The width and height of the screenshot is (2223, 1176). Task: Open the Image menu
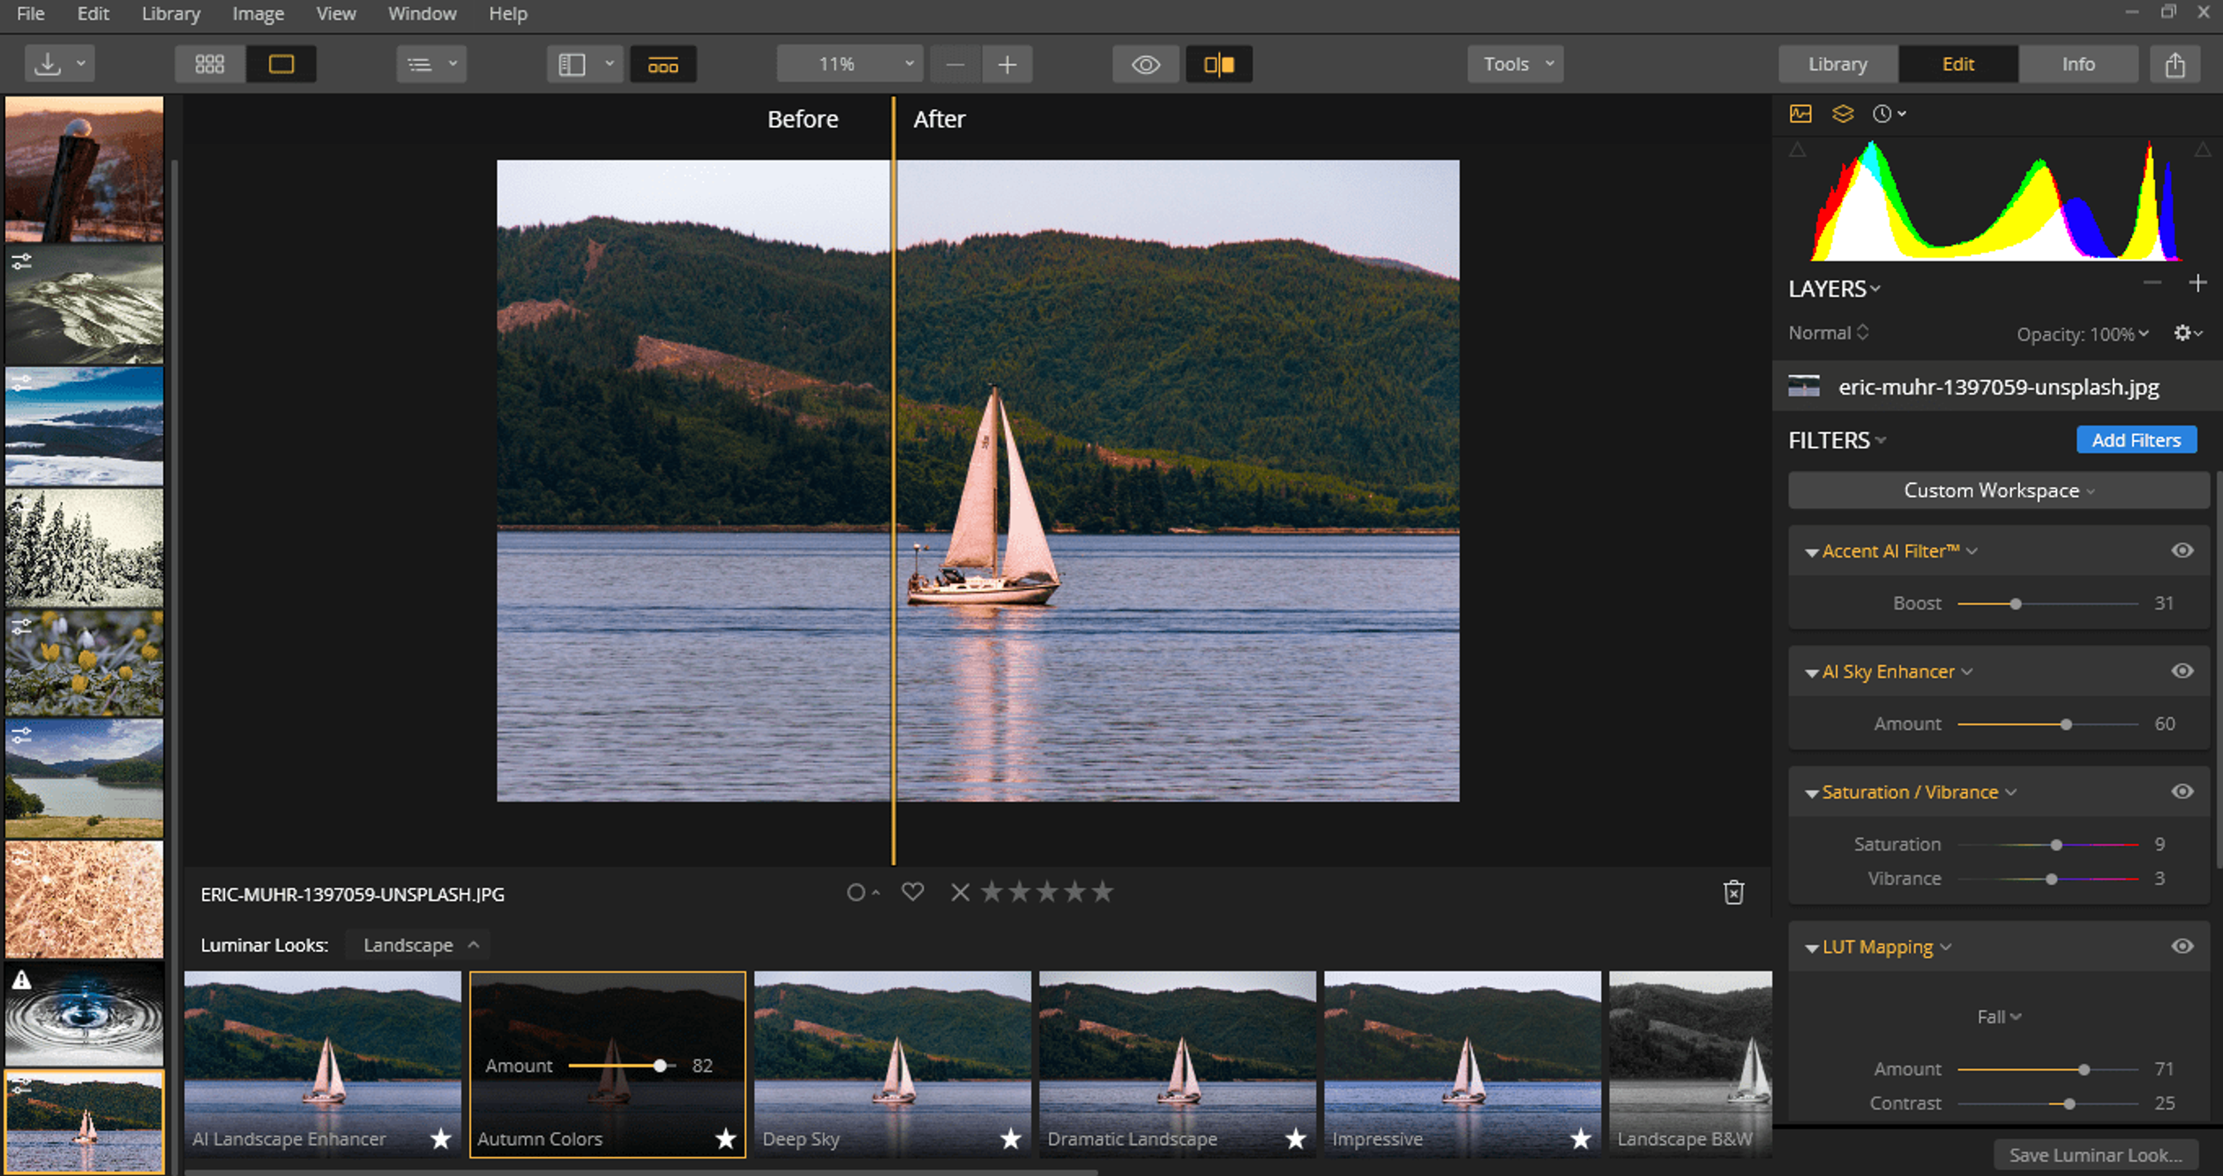(x=258, y=14)
